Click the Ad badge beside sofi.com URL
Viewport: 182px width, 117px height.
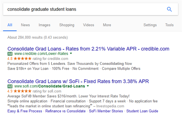pyautogui.click(x=10, y=86)
